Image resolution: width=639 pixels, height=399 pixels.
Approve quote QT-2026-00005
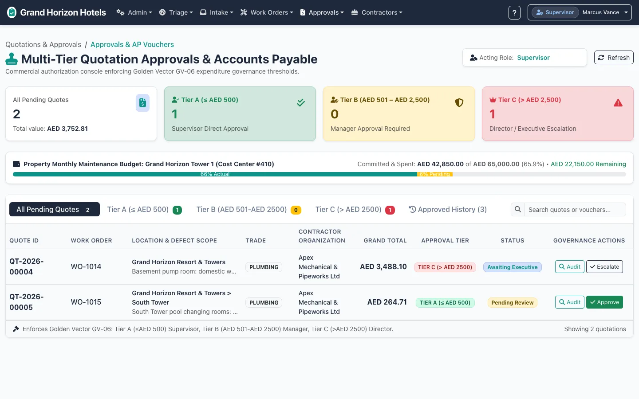pos(604,302)
